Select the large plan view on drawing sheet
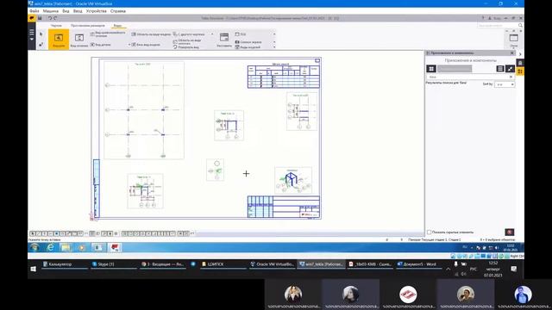This screenshot has height=310, width=552. pos(144,110)
